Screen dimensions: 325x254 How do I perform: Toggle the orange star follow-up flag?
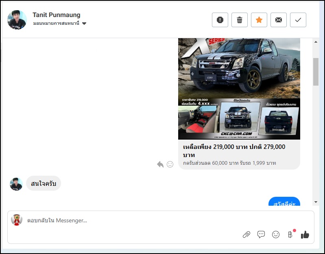(x=259, y=20)
